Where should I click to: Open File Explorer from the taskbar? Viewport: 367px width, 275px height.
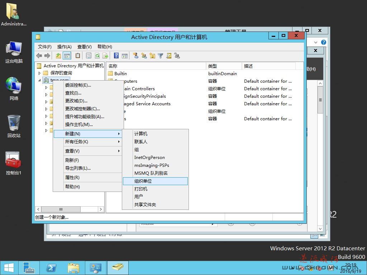pos(73,268)
